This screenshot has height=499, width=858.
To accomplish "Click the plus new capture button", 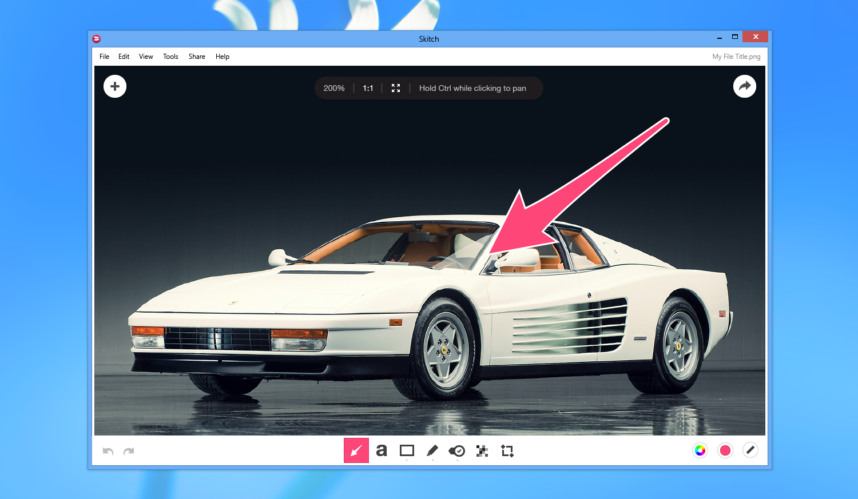I will (x=115, y=86).
